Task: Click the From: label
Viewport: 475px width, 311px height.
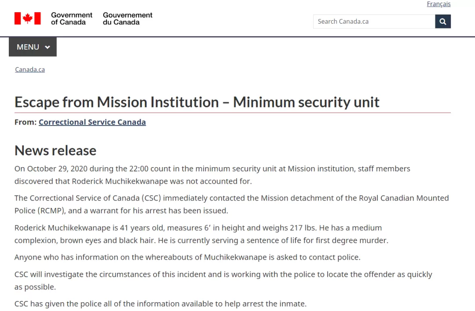Action: [26, 122]
